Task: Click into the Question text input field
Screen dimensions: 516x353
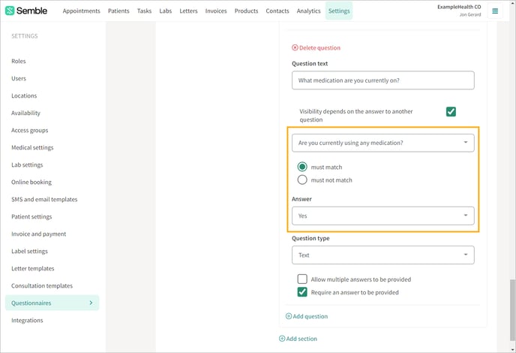Action: [x=383, y=80]
